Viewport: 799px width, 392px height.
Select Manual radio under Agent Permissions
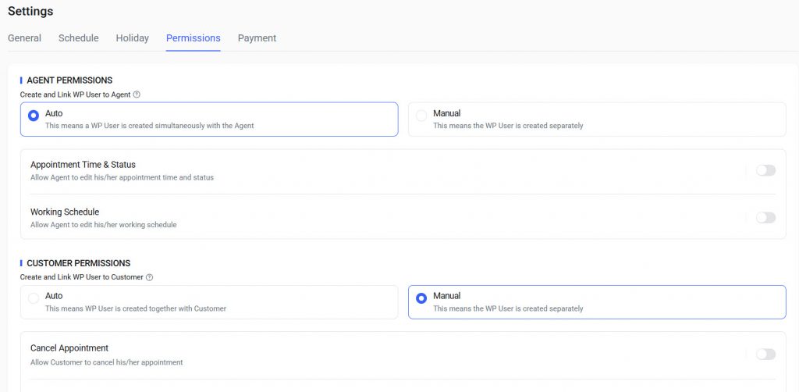tap(421, 116)
